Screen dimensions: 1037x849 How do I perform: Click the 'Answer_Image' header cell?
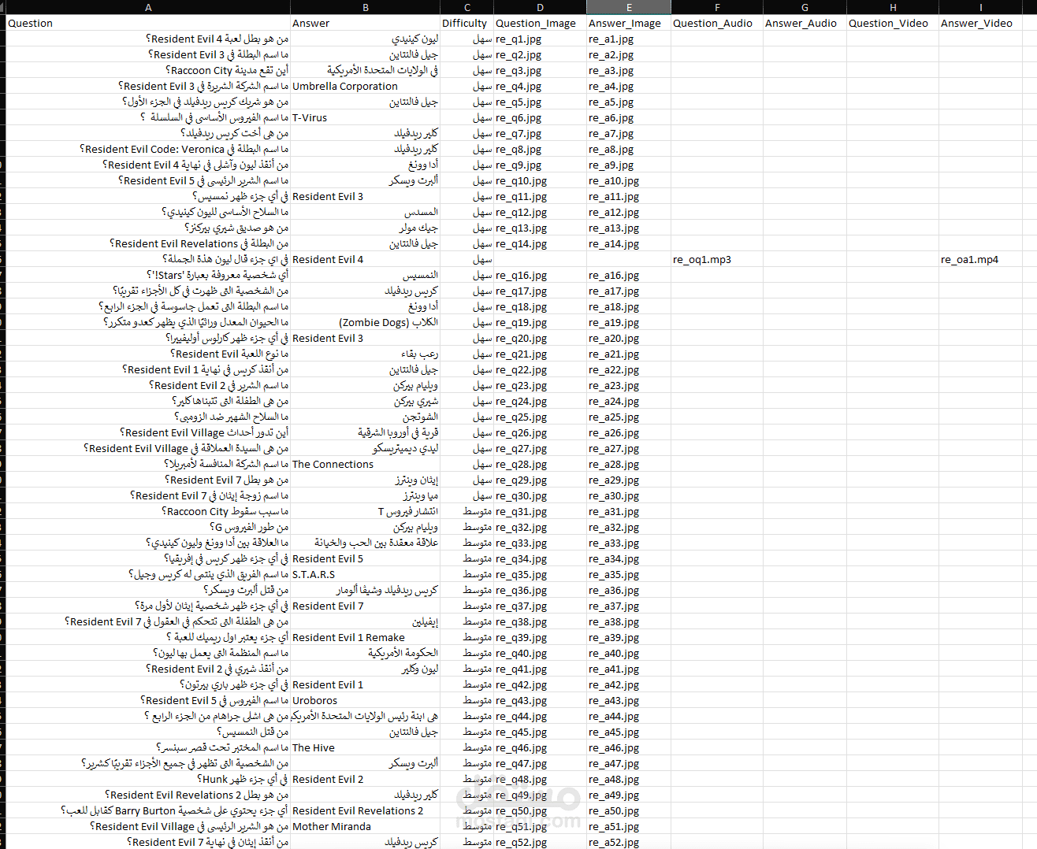click(628, 23)
